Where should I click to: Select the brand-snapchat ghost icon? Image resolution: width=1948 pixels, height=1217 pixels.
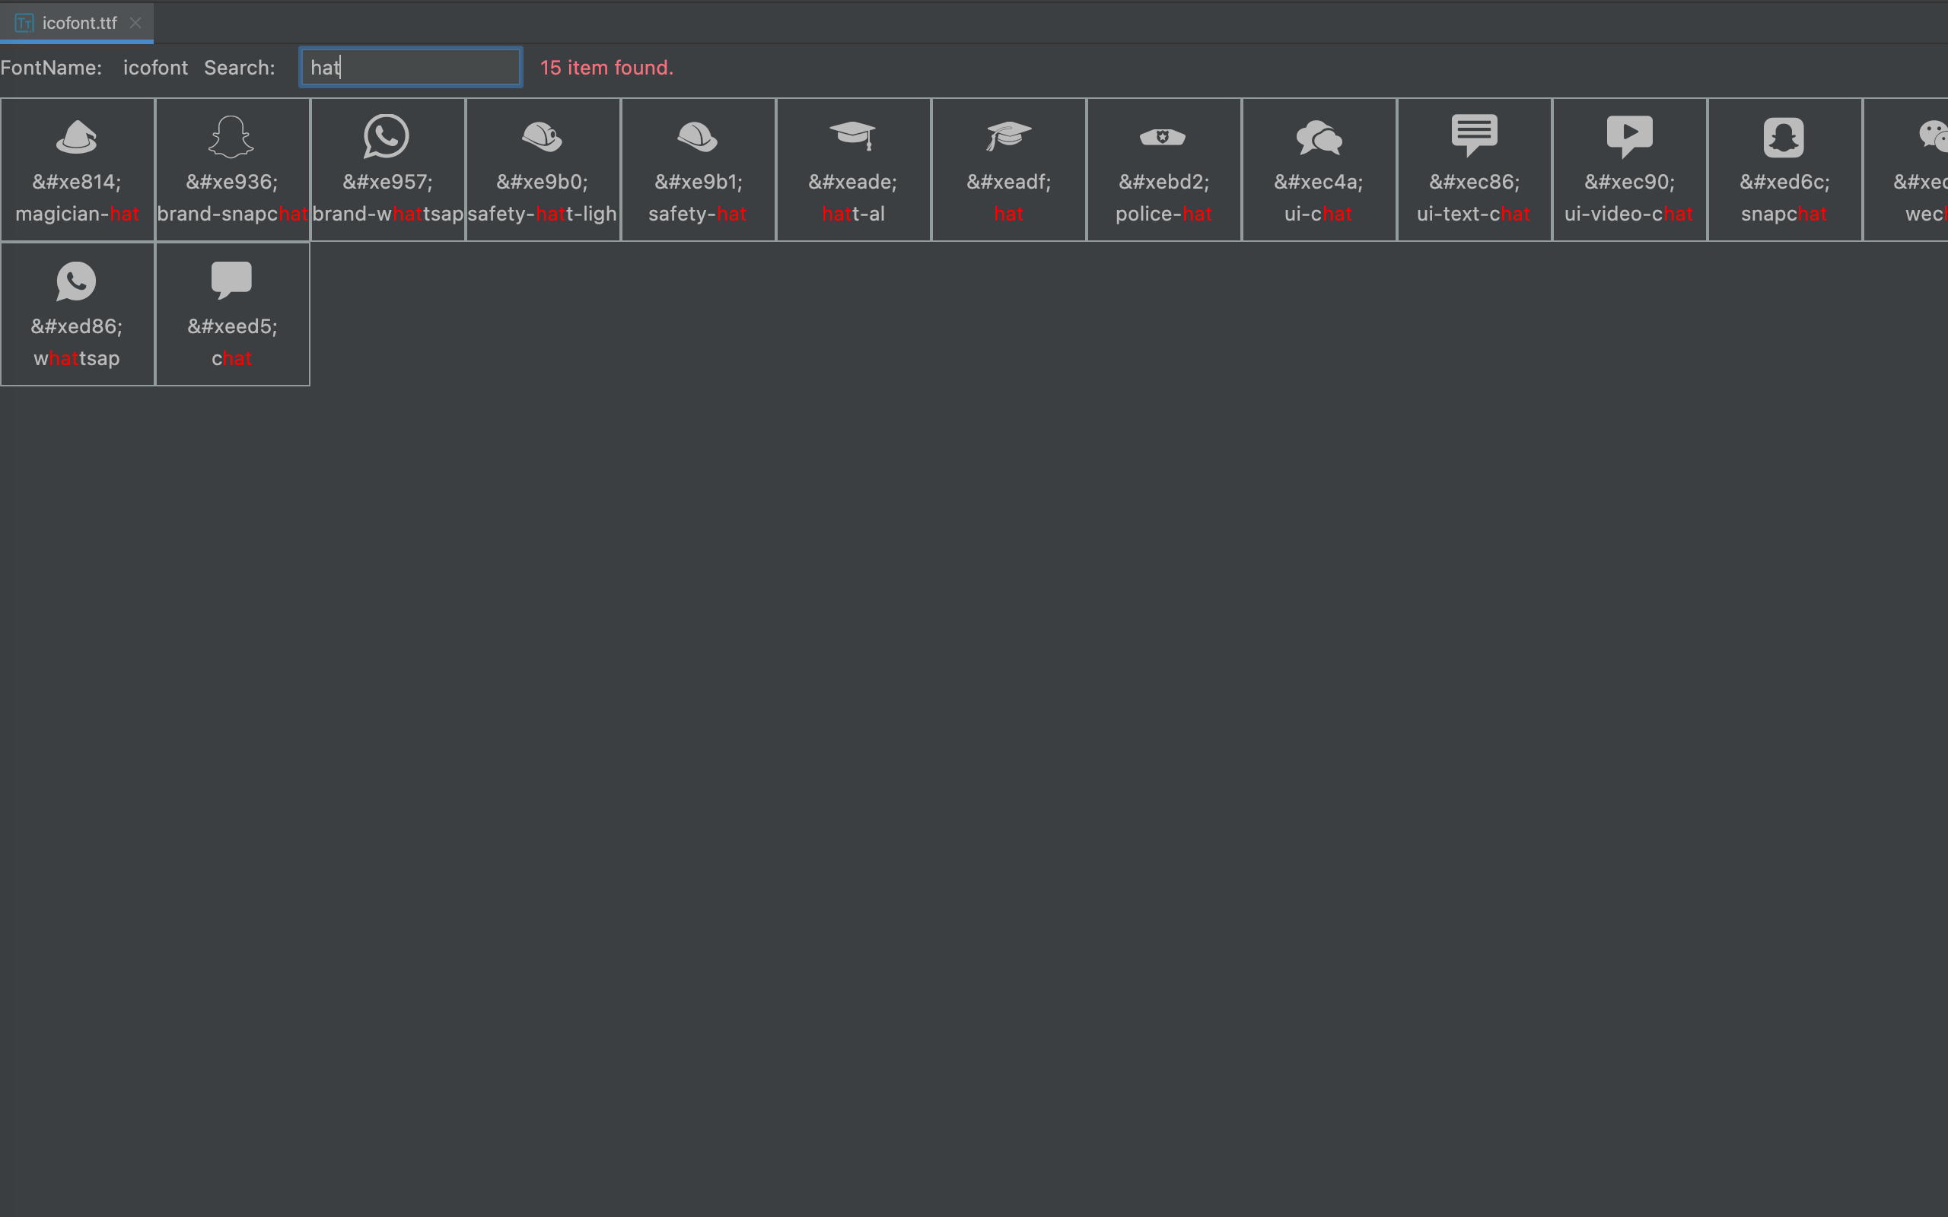click(231, 137)
